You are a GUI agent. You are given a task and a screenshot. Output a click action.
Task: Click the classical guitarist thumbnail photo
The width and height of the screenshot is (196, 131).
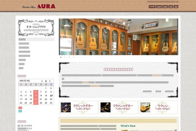(x=66, y=107)
